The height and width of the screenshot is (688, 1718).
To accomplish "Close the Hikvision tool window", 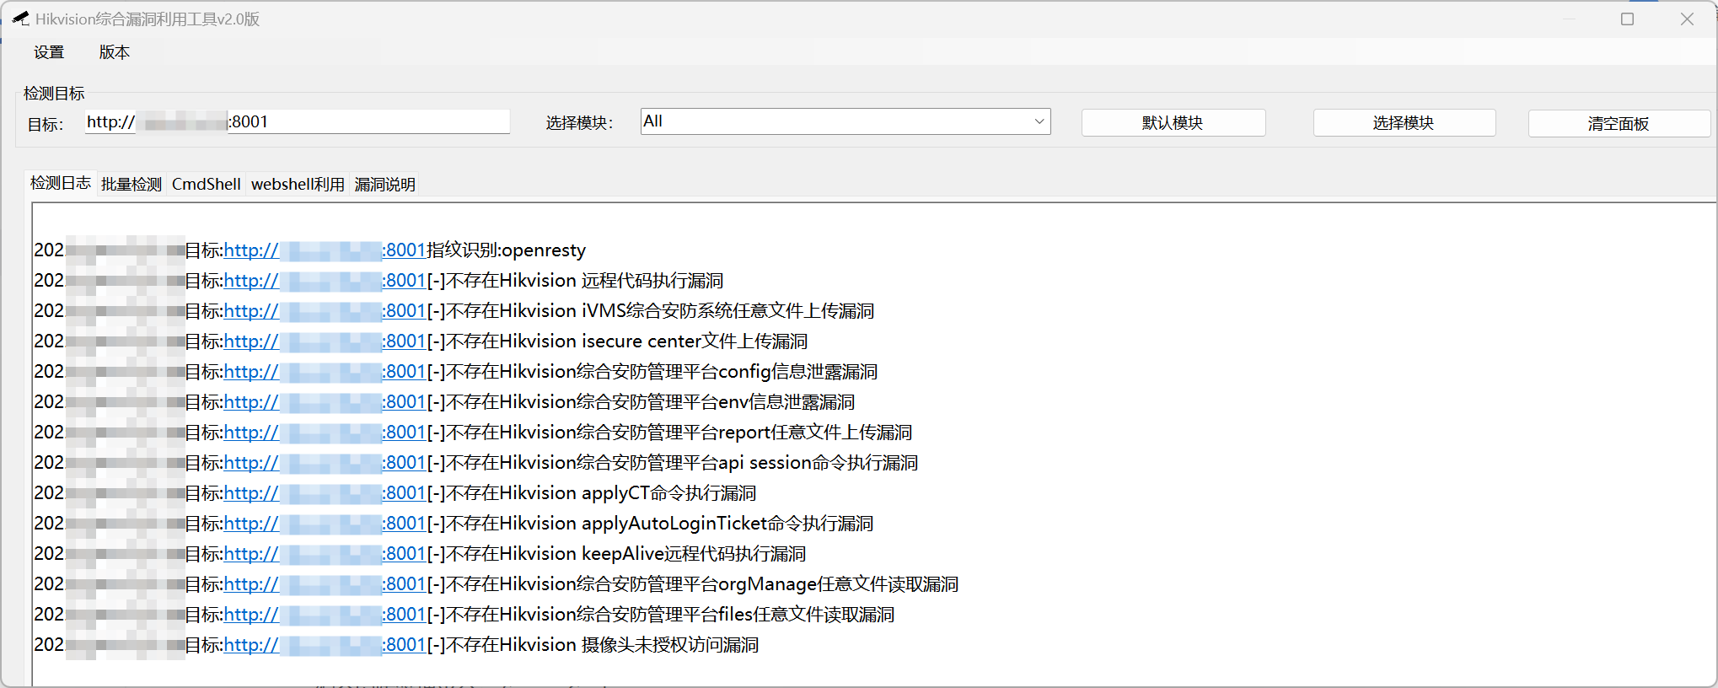I will coord(1687,19).
